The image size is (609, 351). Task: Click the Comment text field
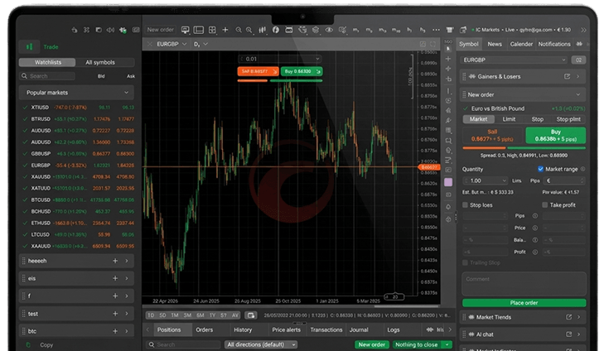click(x=524, y=283)
